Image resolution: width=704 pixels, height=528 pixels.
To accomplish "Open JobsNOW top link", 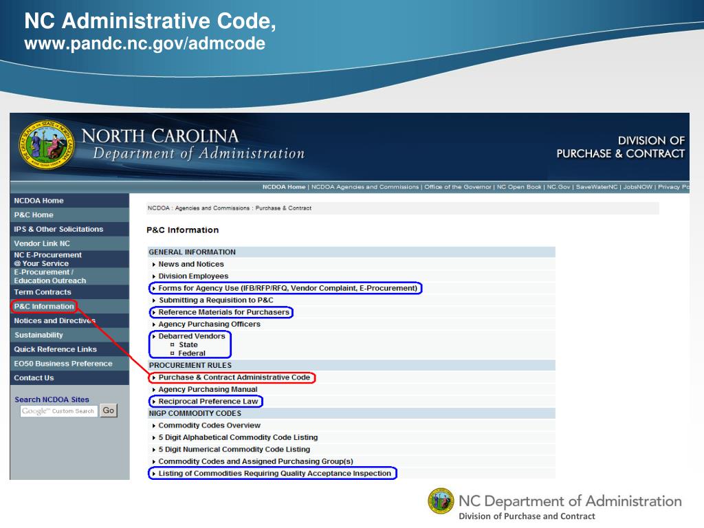I will (x=637, y=187).
